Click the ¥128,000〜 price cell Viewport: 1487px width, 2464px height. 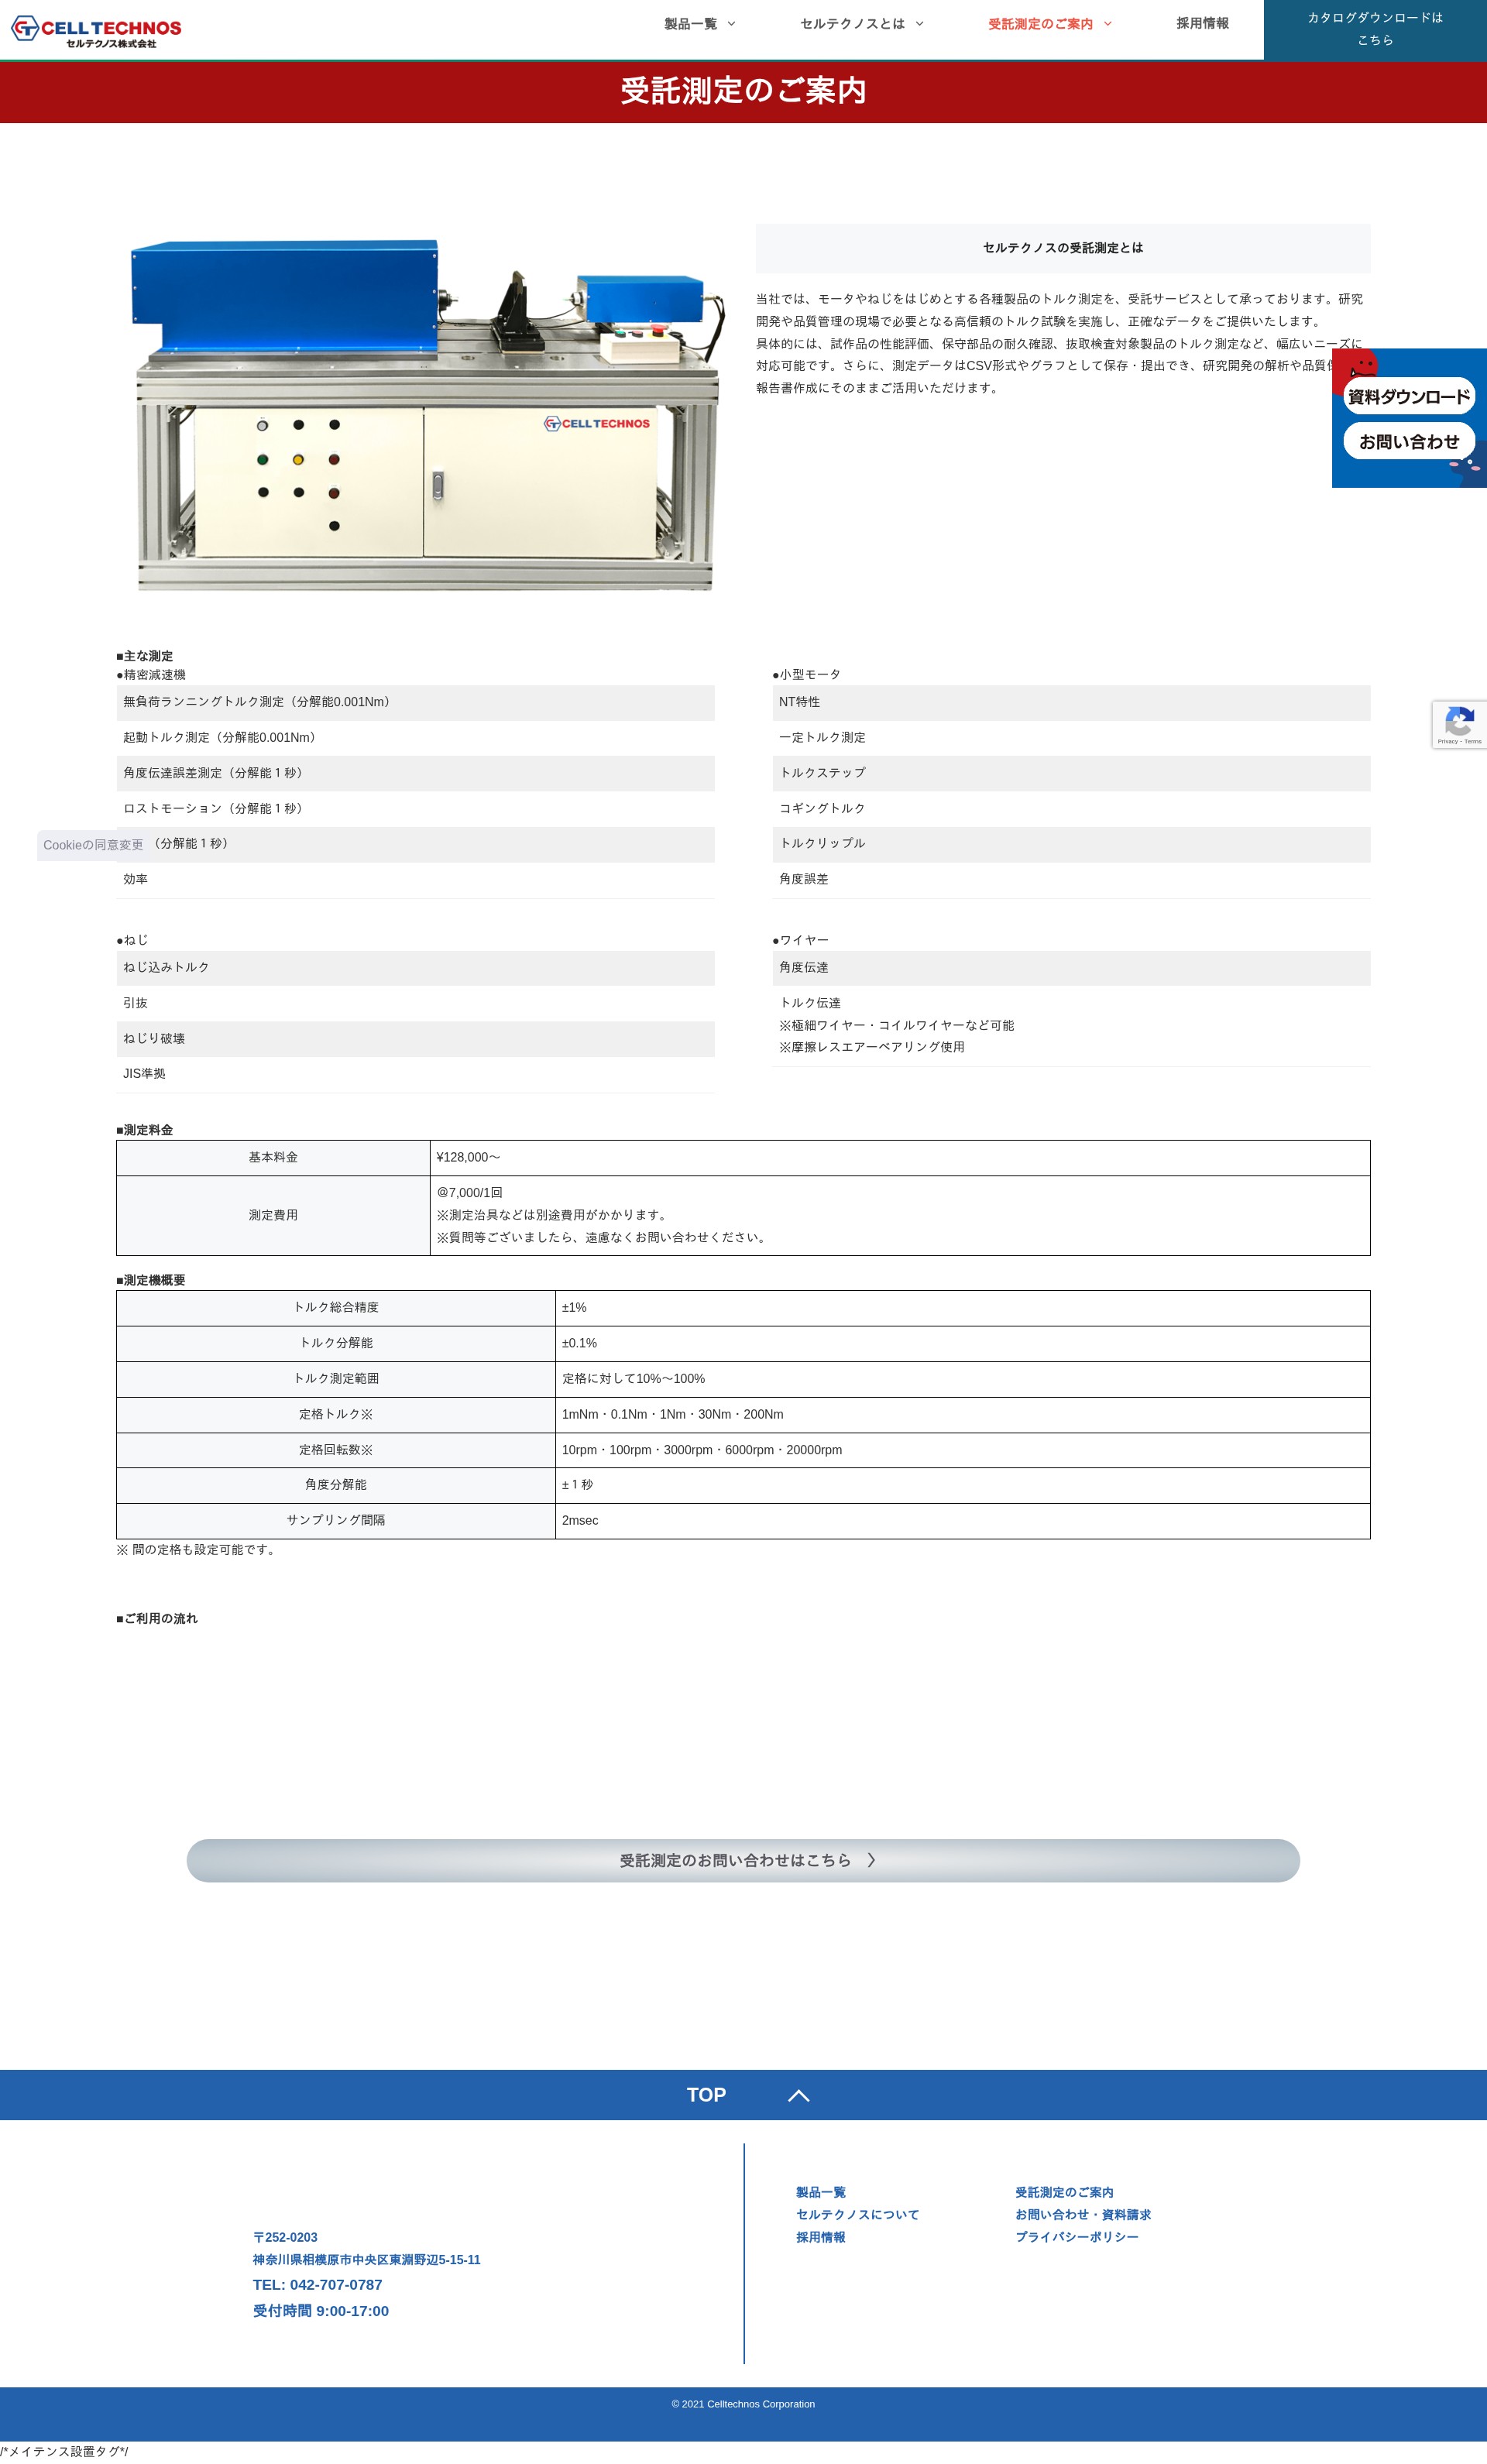(900, 1158)
